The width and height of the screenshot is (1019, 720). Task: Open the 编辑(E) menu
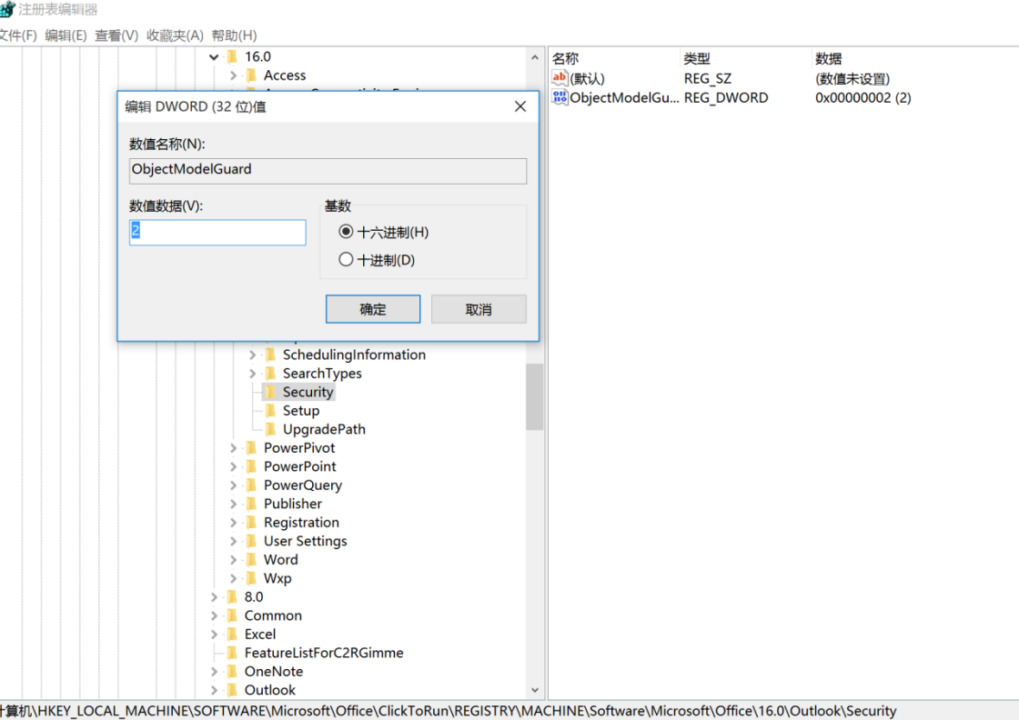click(x=66, y=35)
